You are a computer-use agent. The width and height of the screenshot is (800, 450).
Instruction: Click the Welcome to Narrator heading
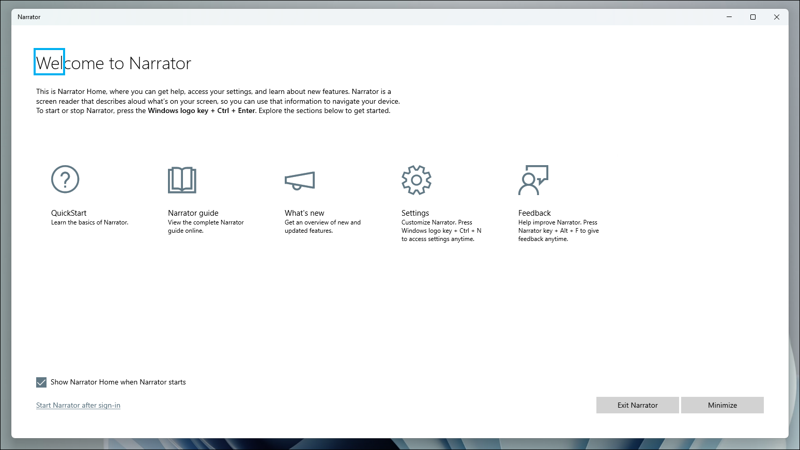point(114,63)
